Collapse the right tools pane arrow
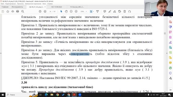Screen dimensions: 173x97 (167, 53)
